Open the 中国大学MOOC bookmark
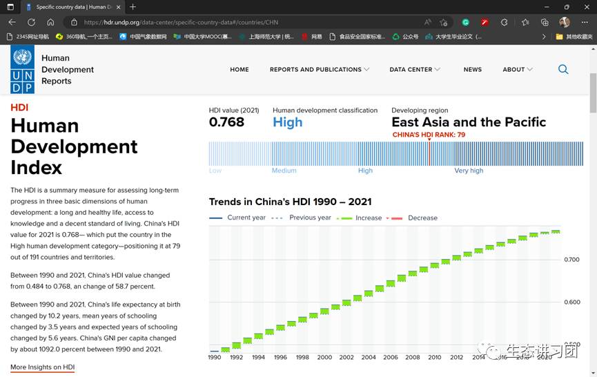 202,37
